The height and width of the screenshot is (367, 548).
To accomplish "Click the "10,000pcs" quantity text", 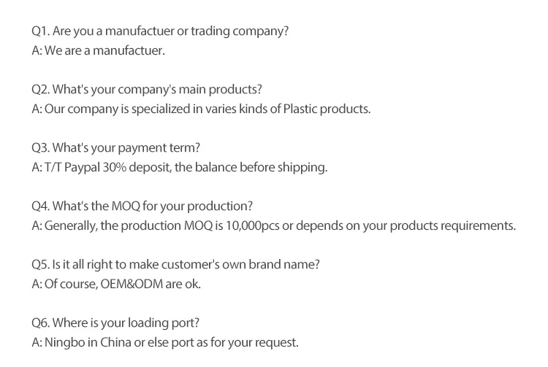I will click(253, 226).
